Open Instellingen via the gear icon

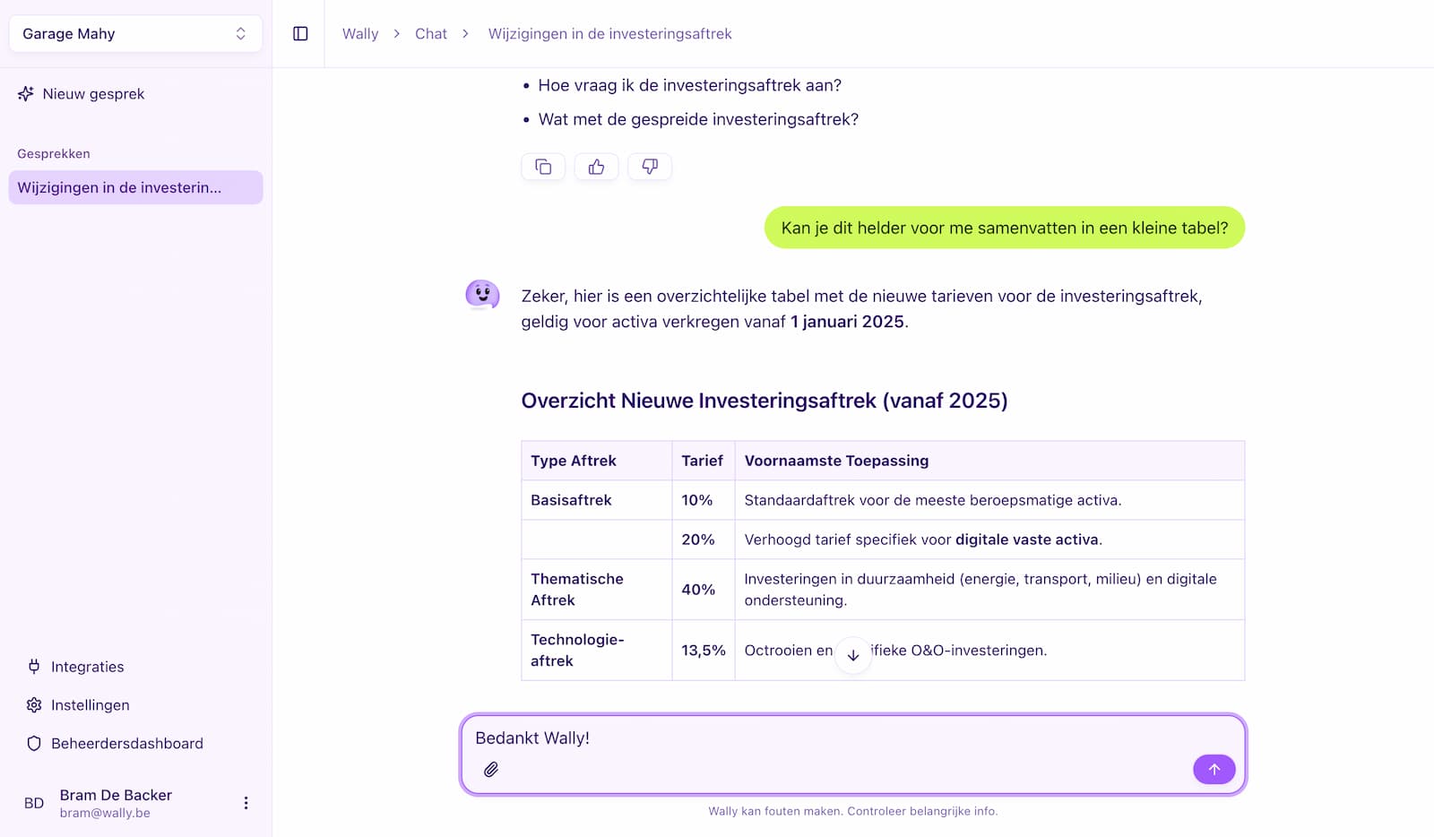(x=89, y=705)
